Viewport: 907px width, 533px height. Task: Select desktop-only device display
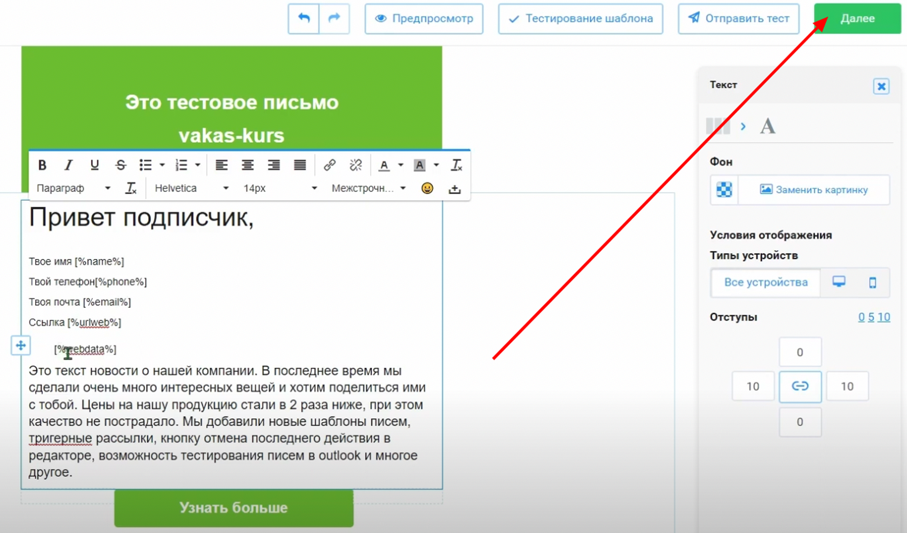pyautogui.click(x=839, y=282)
